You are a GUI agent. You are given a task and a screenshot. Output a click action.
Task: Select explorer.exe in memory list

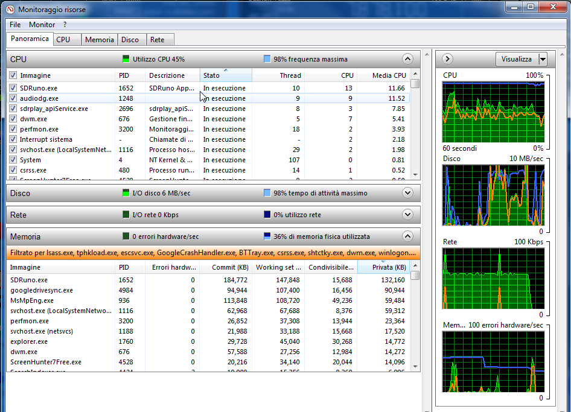pyautogui.click(x=208, y=341)
